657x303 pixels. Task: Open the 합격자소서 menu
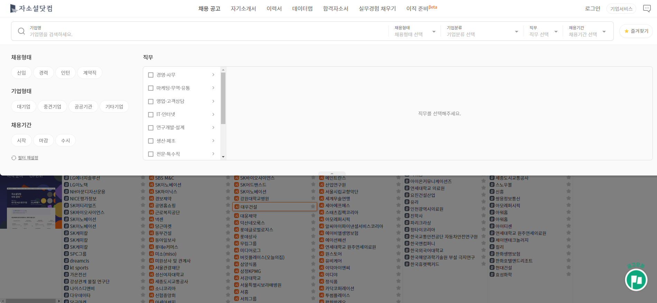pos(335,9)
